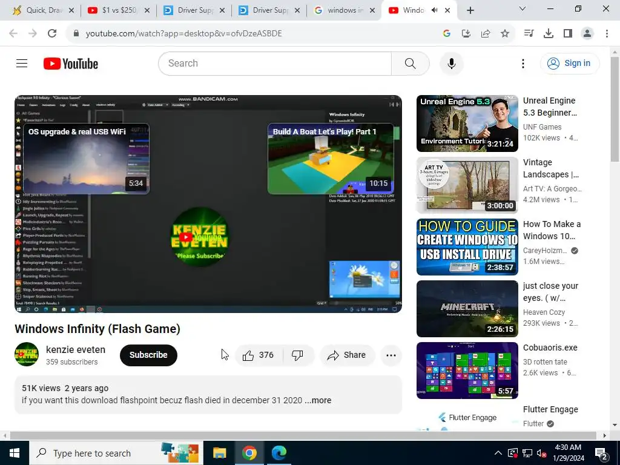Viewport: 620px width, 465px height.
Task: Start voice search with microphone icon
Action: 451,63
